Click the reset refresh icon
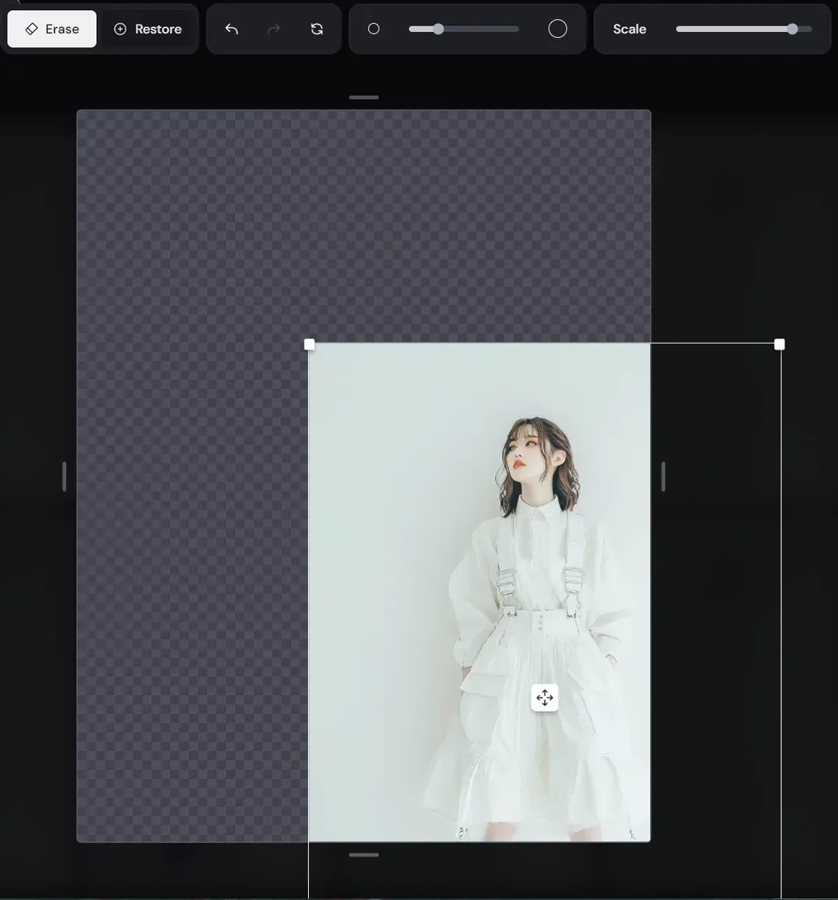The width and height of the screenshot is (838, 900). (x=317, y=29)
